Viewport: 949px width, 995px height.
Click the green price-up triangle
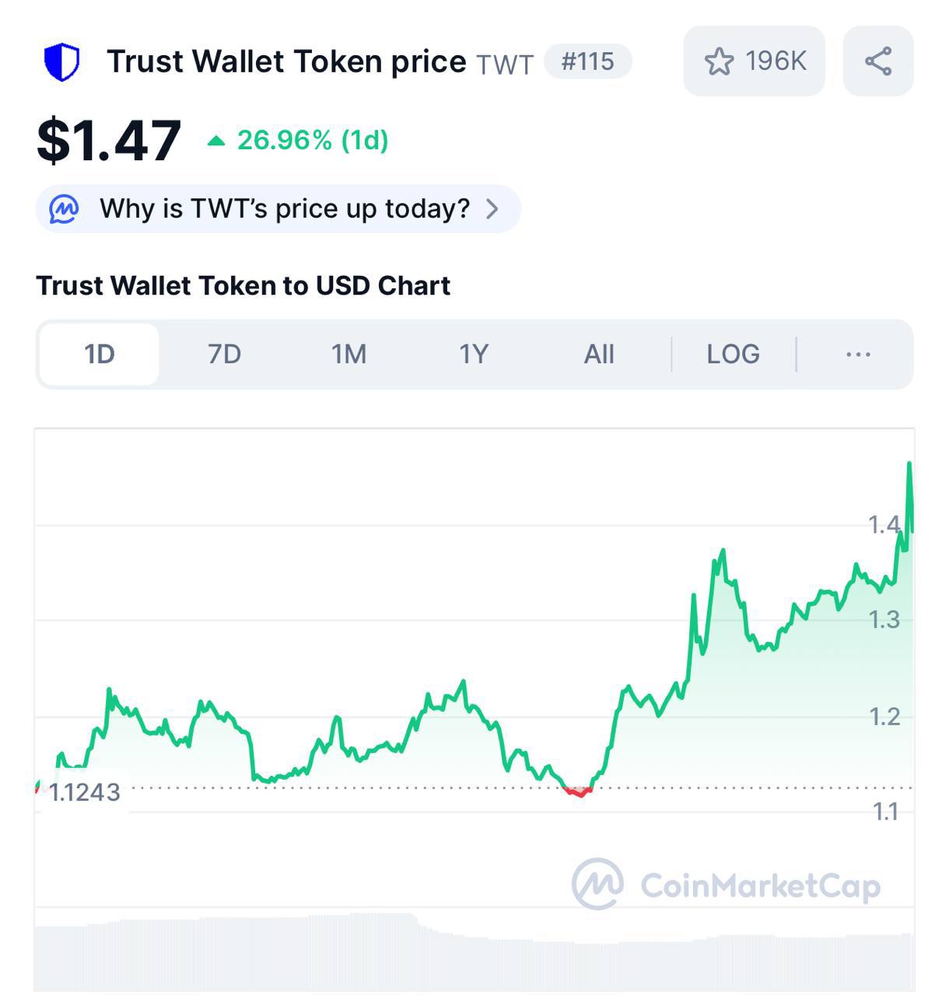point(216,141)
